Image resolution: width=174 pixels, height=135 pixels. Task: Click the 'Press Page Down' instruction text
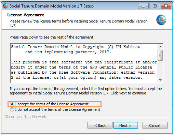52,37
